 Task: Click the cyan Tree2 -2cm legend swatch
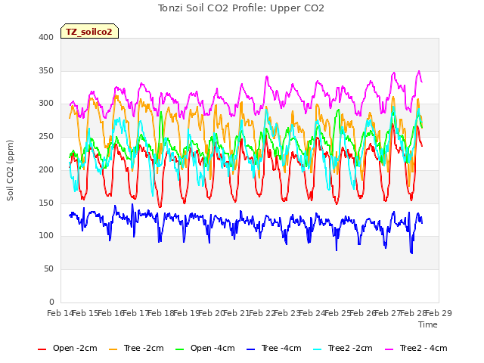click(318, 349)
